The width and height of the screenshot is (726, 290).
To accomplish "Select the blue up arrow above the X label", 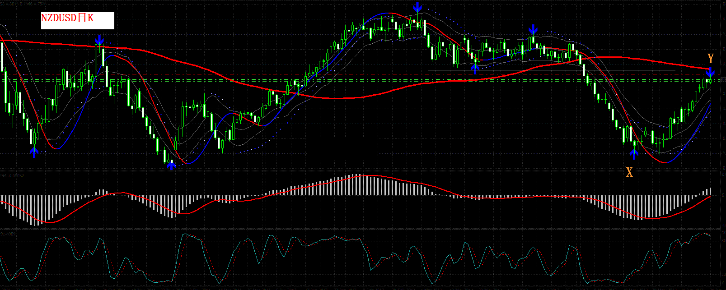I will coord(634,155).
